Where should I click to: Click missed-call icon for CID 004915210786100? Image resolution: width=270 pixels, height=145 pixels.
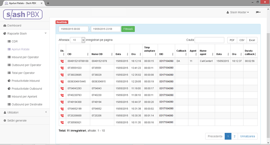click(62, 61)
